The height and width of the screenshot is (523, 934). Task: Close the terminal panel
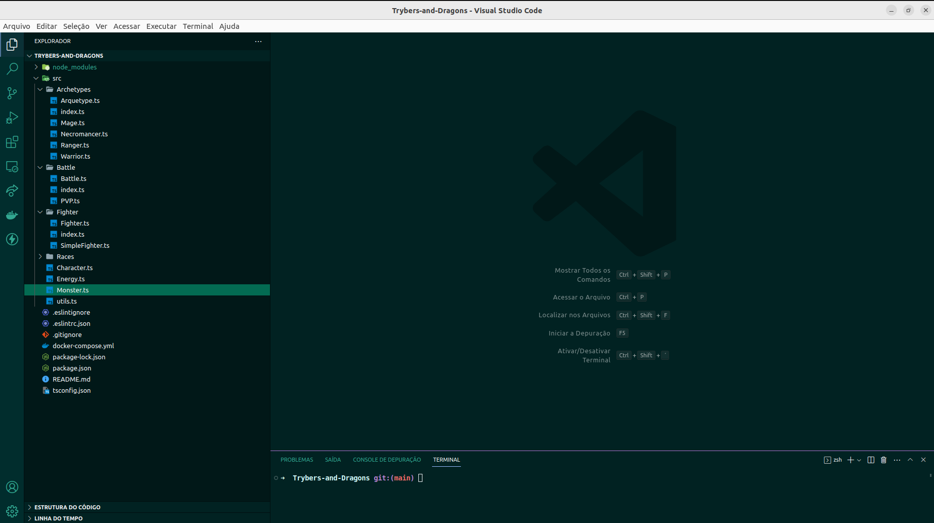923,460
